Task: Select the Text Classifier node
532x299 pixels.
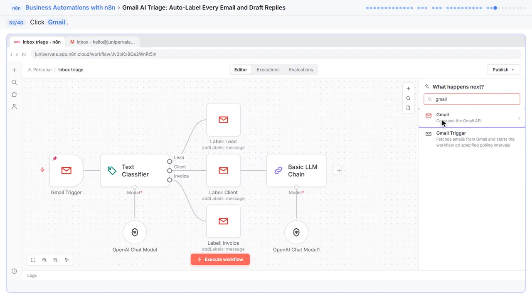Action: 135,171
